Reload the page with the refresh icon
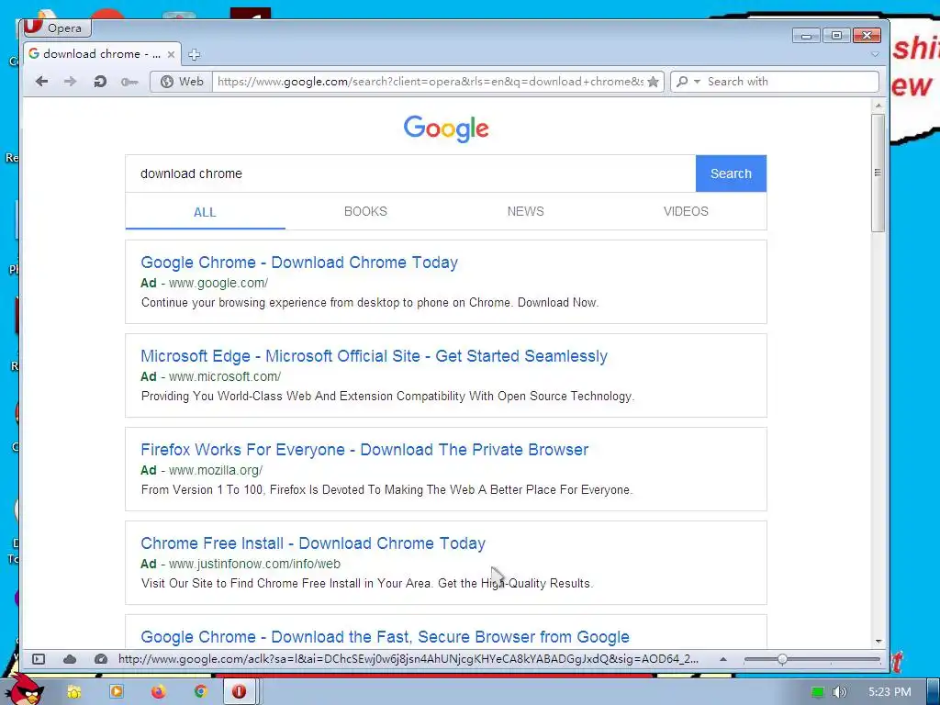940x705 pixels. (x=100, y=82)
